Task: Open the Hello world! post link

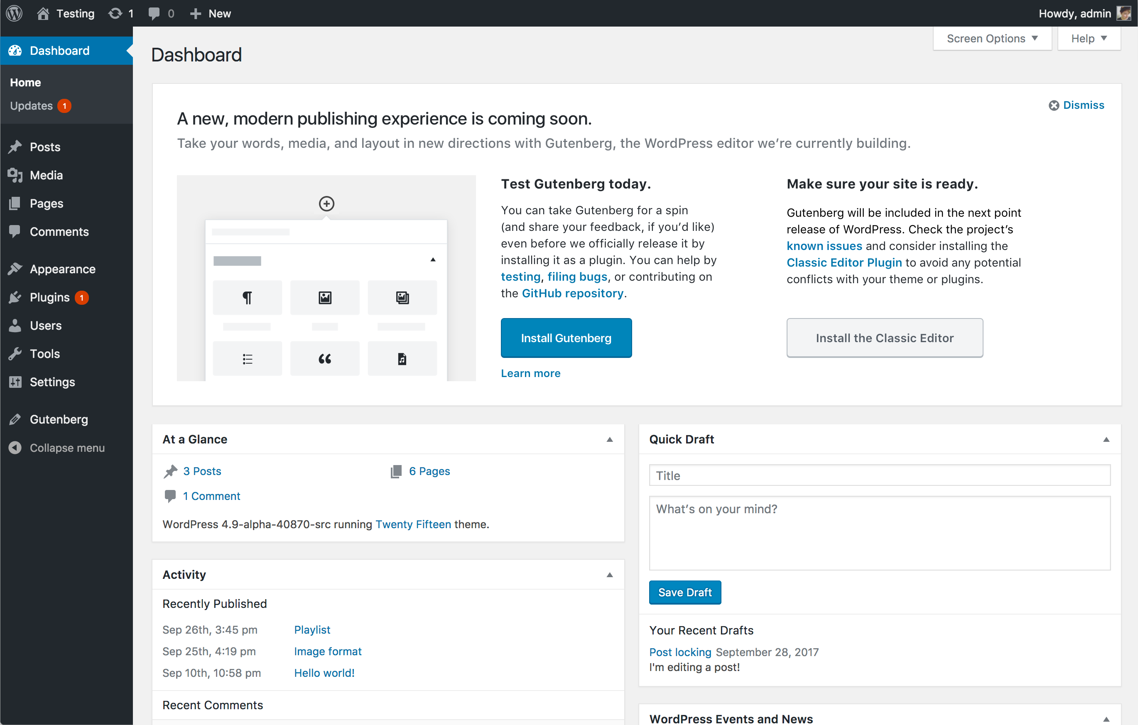Action: [x=325, y=673]
